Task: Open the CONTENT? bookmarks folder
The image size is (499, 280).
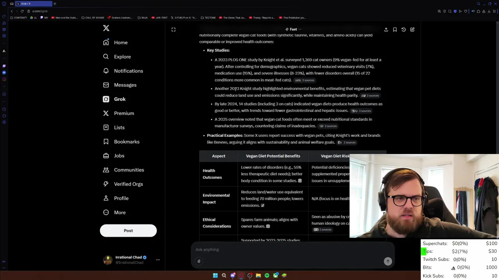Action: (x=19, y=17)
